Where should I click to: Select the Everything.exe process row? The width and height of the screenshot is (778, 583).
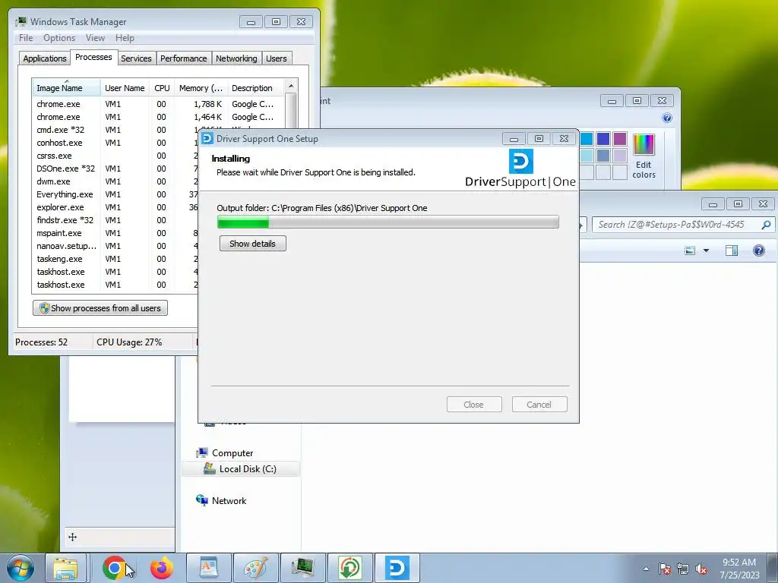pyautogui.click(x=115, y=194)
